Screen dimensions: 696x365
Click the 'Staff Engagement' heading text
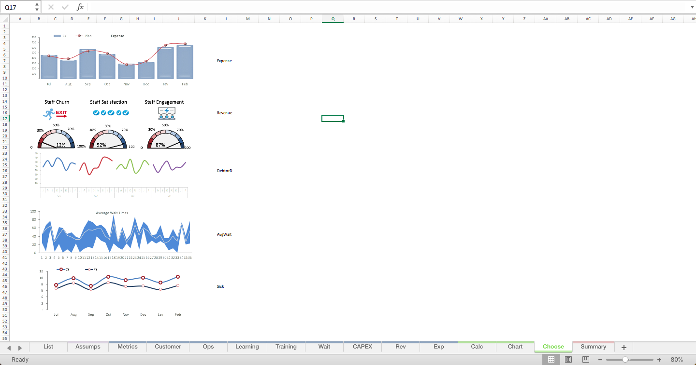click(x=164, y=102)
